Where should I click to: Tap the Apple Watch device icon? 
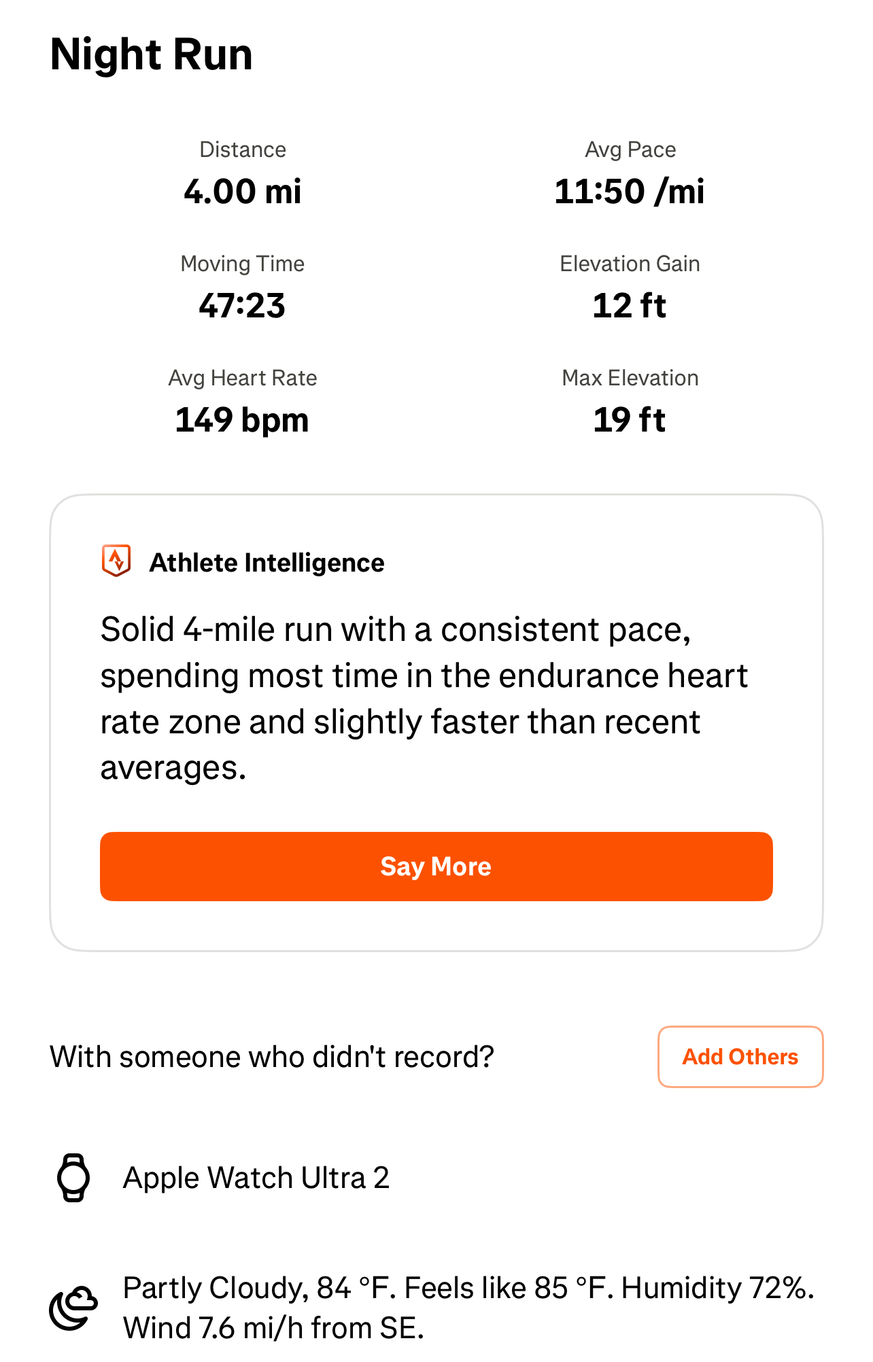[x=73, y=1178]
